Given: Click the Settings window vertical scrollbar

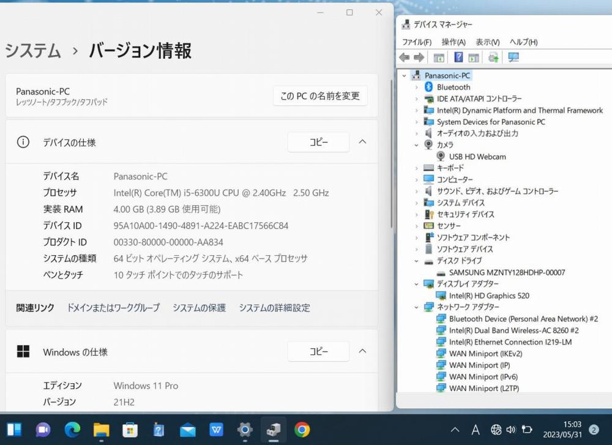Looking at the screenshot, I should pyautogui.click(x=392, y=154).
